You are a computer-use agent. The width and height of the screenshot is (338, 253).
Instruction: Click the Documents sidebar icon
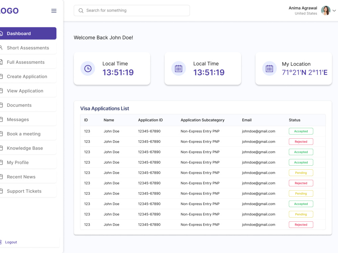tap(1, 105)
